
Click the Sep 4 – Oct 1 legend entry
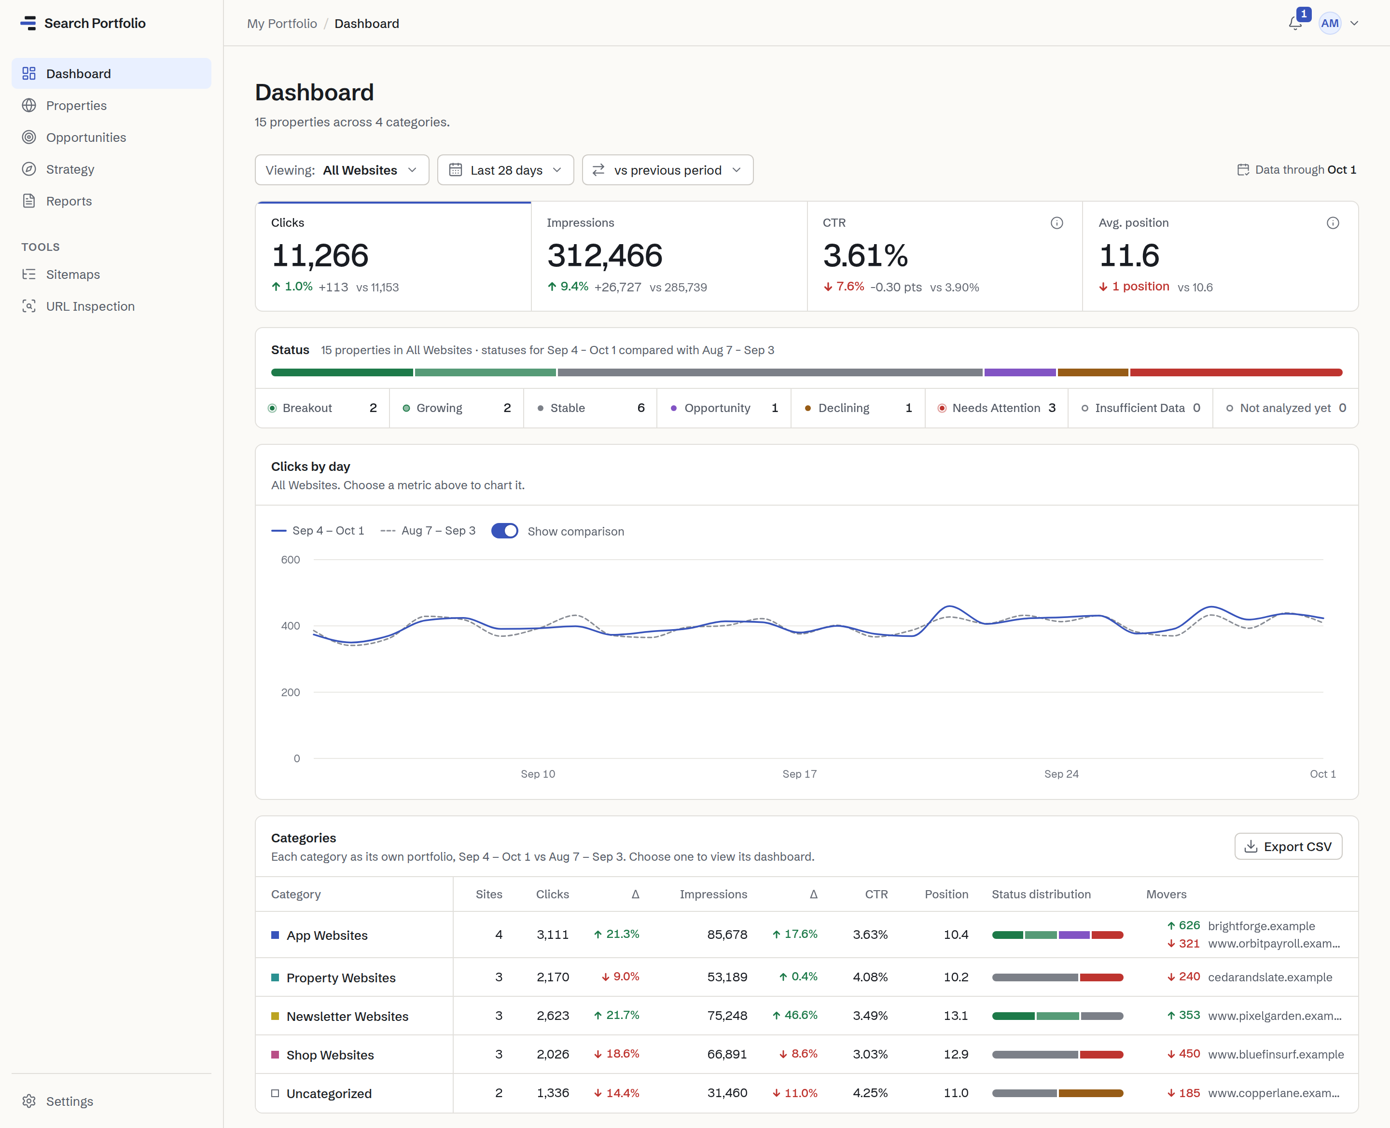click(x=318, y=531)
